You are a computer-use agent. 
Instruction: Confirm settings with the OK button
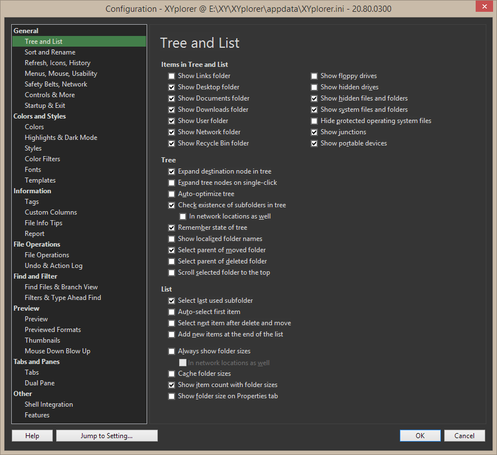pyautogui.click(x=420, y=435)
